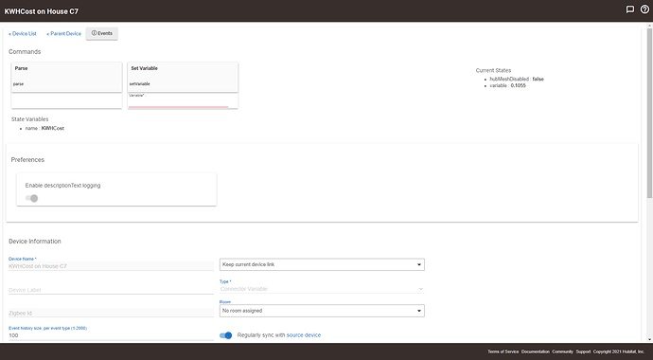Click the Event history size field
The width and height of the screenshot is (653, 360).
[111, 335]
